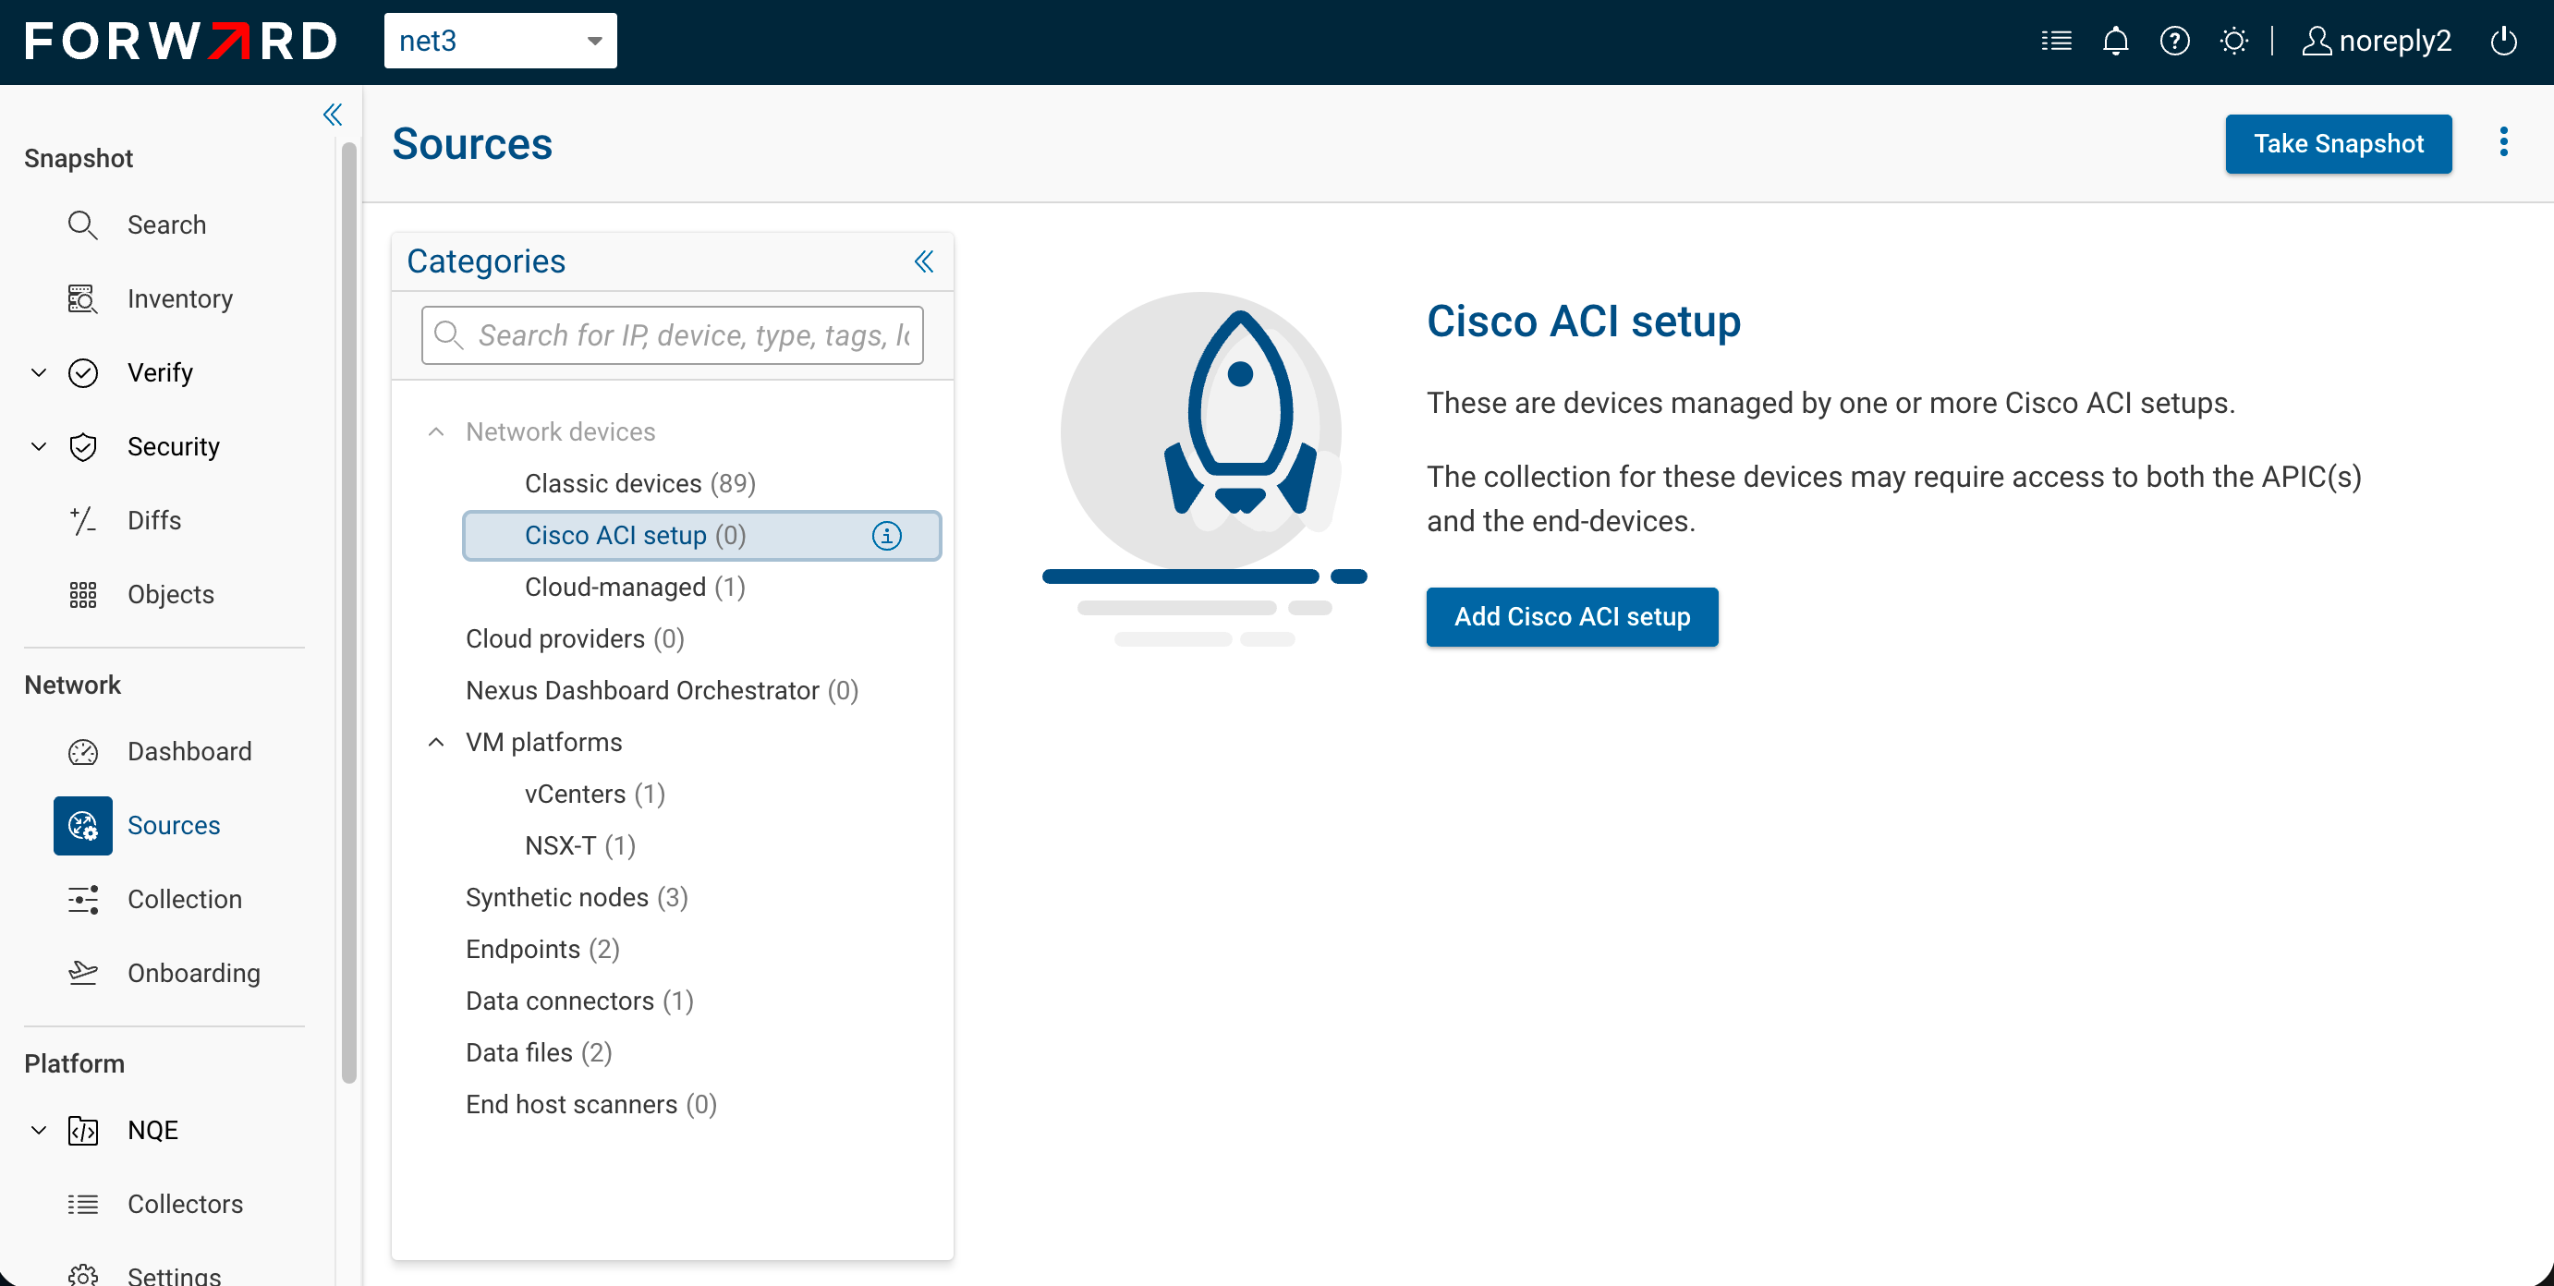Click the Security label in sidebar
2554x1286 pixels.
coord(174,446)
